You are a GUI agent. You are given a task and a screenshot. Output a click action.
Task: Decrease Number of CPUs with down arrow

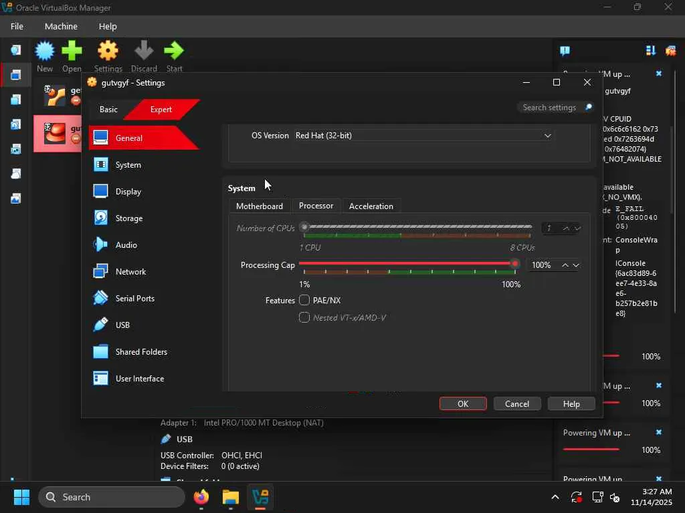577,228
